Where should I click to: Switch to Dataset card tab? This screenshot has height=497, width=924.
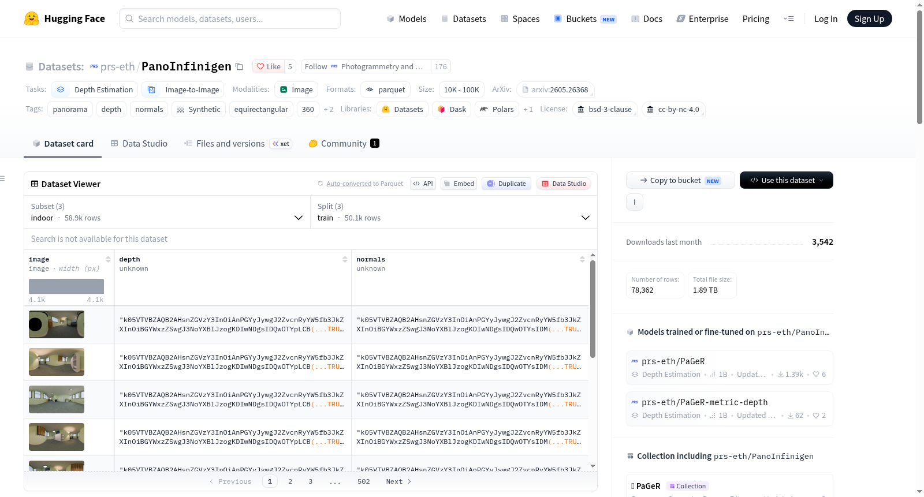pyautogui.click(x=63, y=143)
